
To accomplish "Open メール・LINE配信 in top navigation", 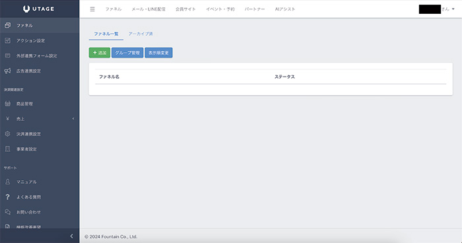I will (148, 9).
